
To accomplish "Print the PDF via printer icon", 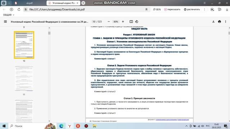I will 220,21.
